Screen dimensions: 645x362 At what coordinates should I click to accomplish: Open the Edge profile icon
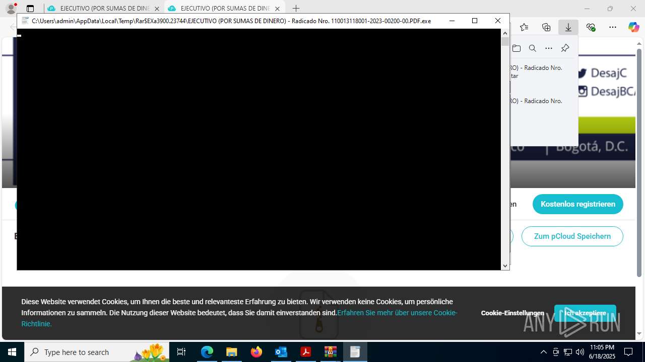pos(11,8)
